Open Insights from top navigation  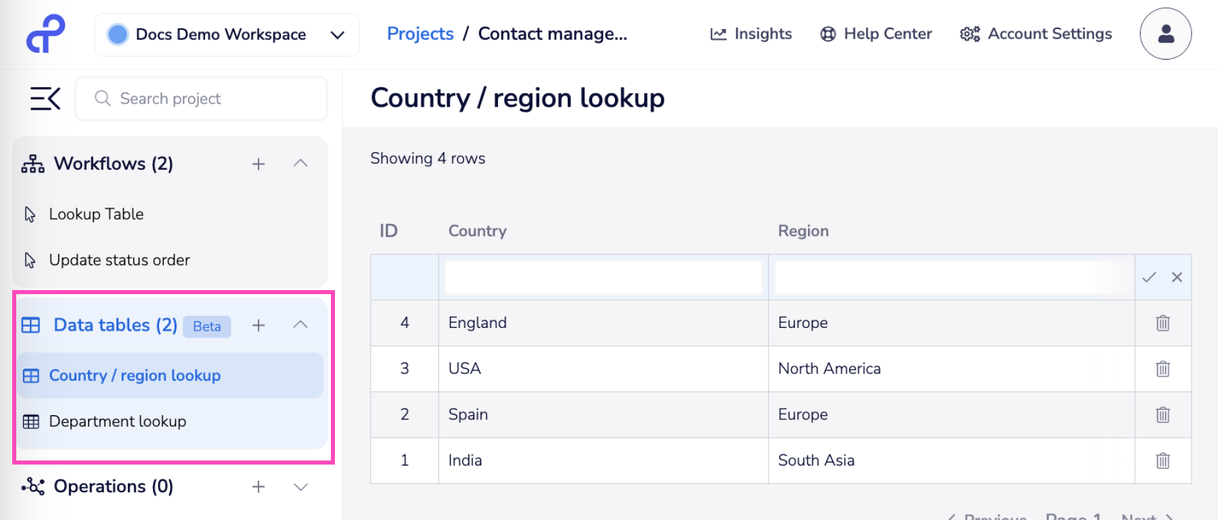751,34
